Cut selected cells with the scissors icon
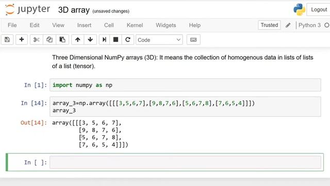Image resolution: width=330 pixels, height=186 pixels. tap(37, 40)
